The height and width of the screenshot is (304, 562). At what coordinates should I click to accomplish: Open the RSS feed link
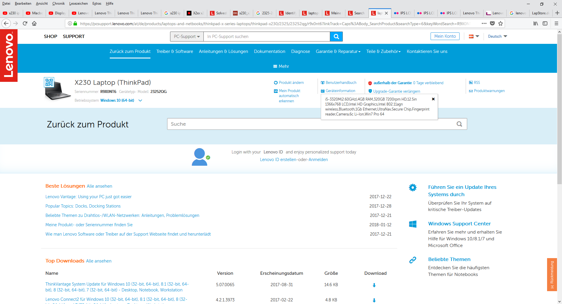tap(477, 83)
